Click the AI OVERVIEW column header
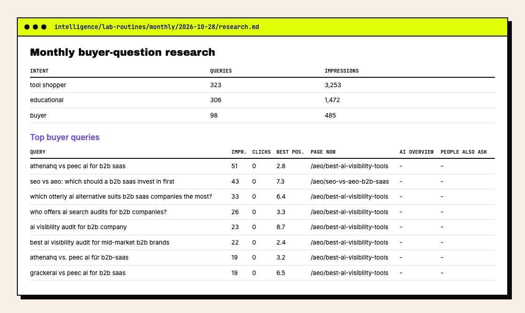 pyautogui.click(x=417, y=152)
